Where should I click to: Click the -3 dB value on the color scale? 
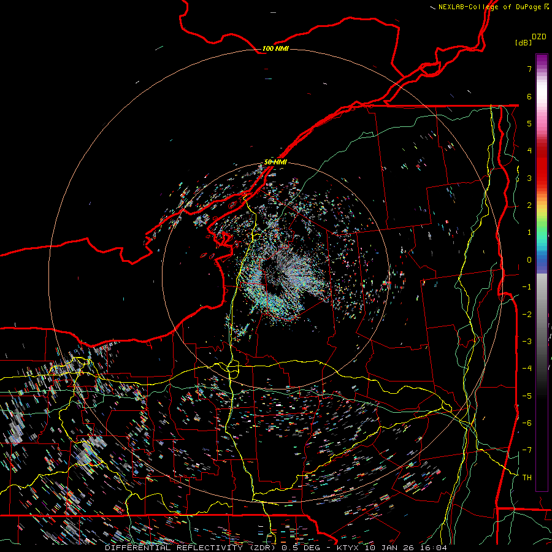[x=527, y=342]
